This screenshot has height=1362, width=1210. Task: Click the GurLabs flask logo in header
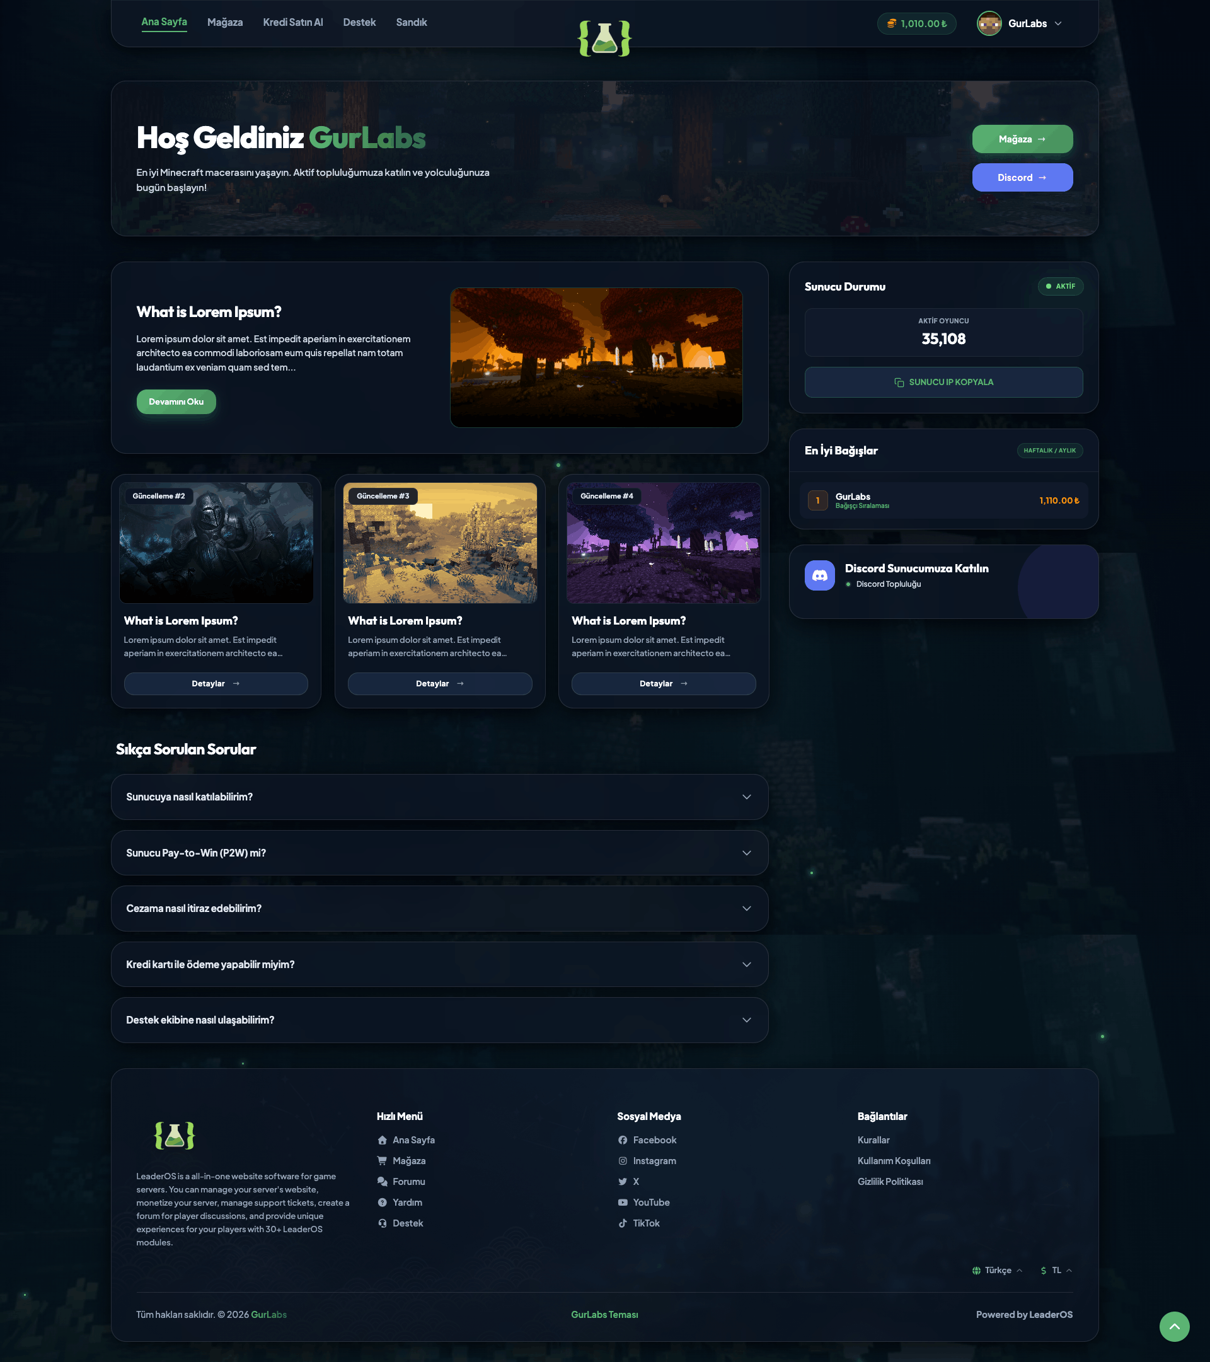click(x=604, y=38)
